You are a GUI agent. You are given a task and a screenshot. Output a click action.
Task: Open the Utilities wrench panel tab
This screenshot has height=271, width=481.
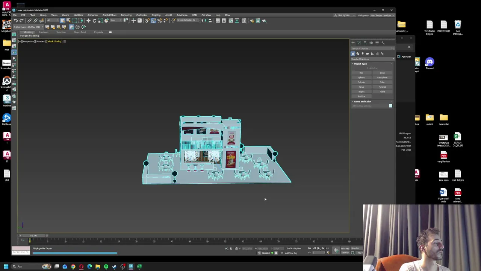(383, 43)
